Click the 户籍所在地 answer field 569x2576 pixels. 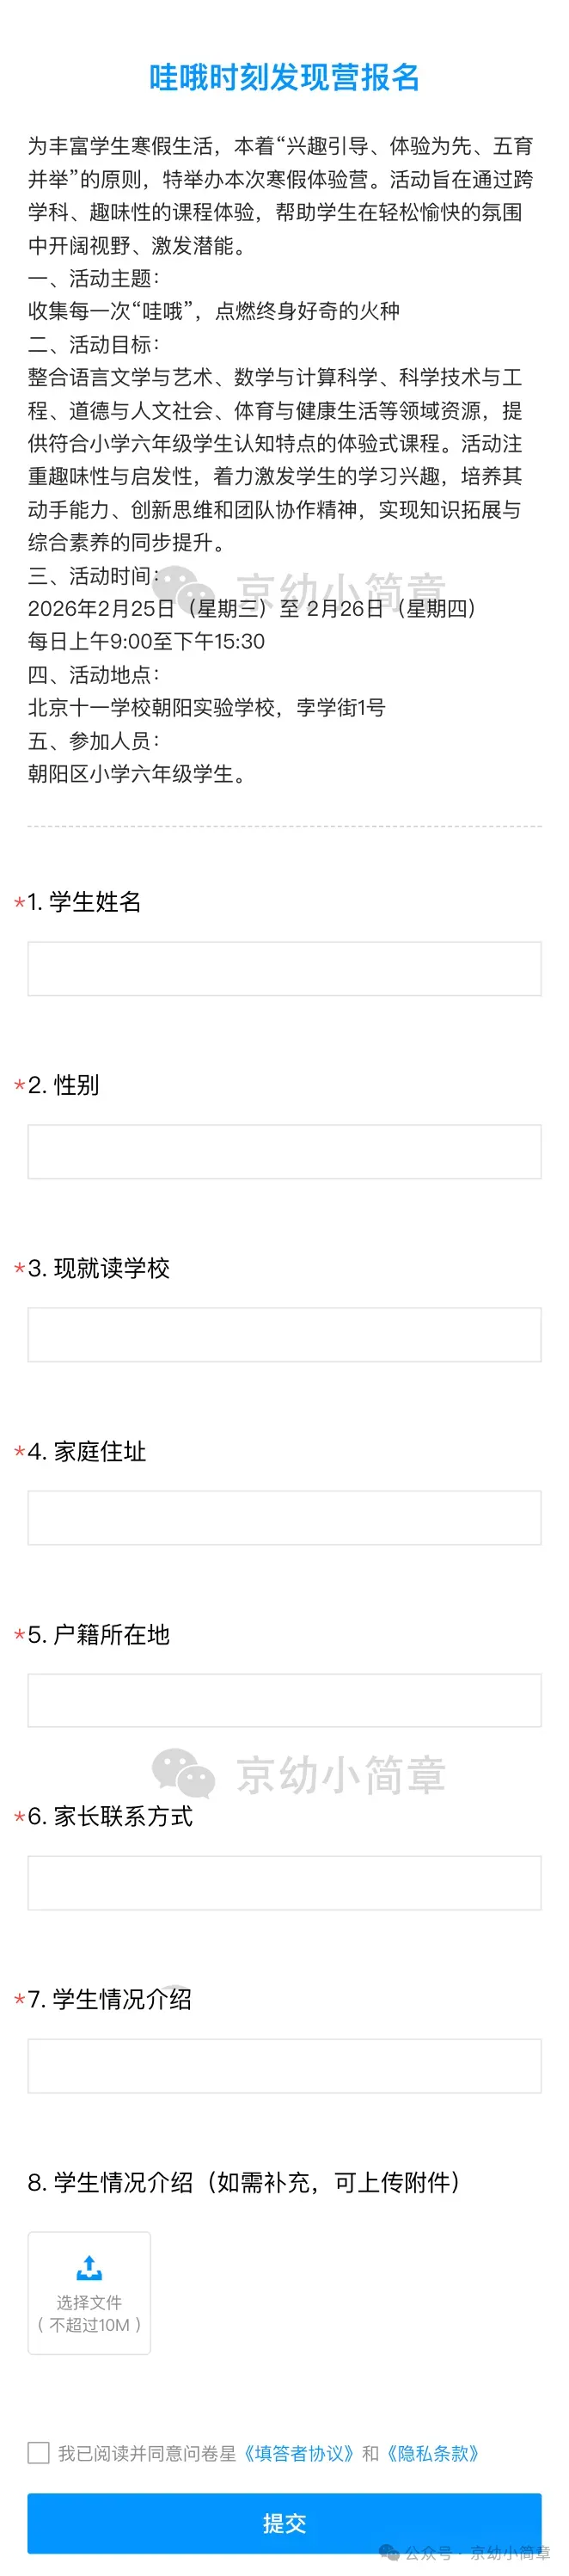284,1699
